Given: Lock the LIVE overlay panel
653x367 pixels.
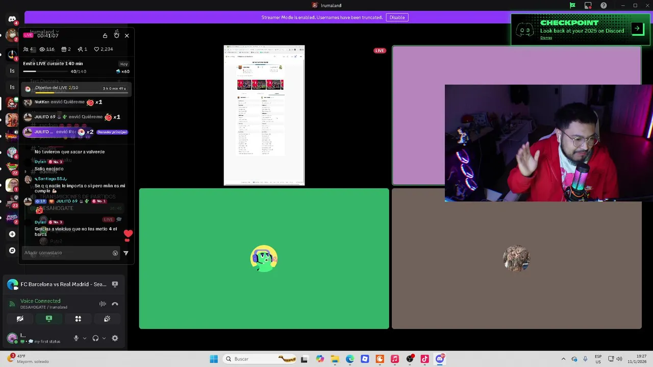Looking at the screenshot, I should click(x=105, y=36).
